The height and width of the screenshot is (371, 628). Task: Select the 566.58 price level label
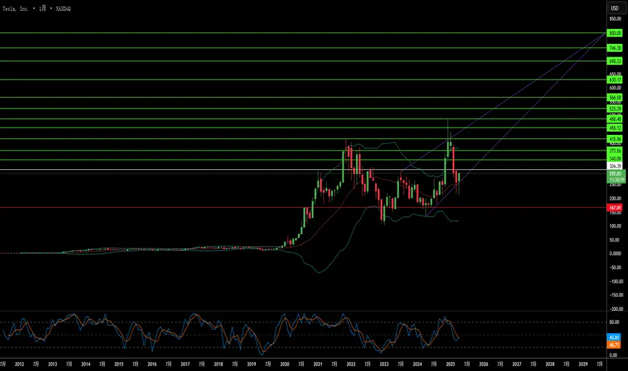point(615,97)
